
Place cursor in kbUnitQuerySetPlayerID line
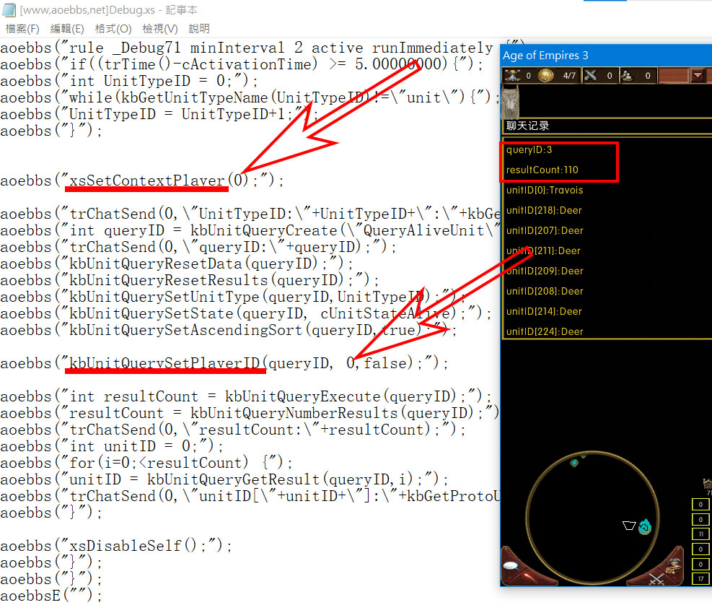click(224, 363)
